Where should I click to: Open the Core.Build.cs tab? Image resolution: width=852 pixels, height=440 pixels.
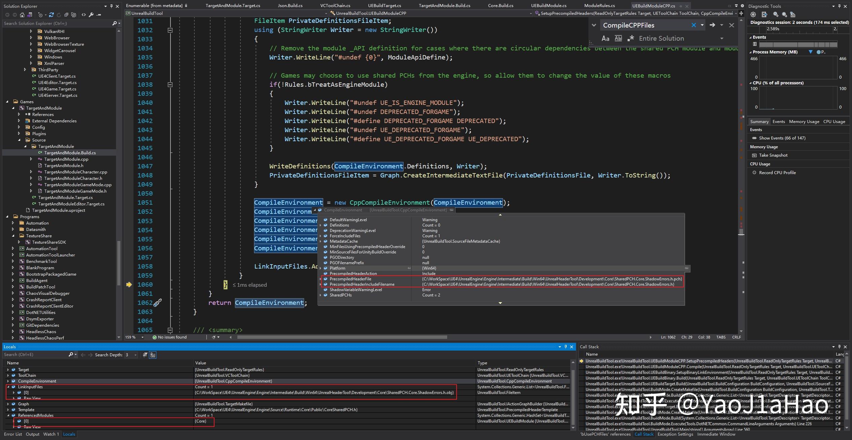click(x=501, y=5)
